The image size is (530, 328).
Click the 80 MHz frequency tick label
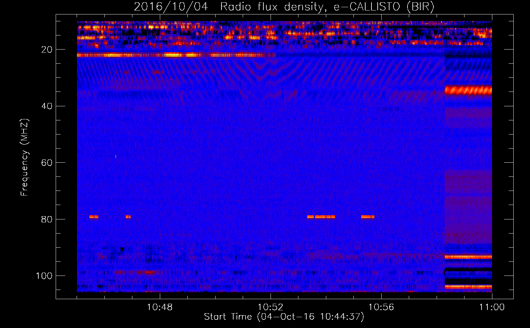(47, 219)
